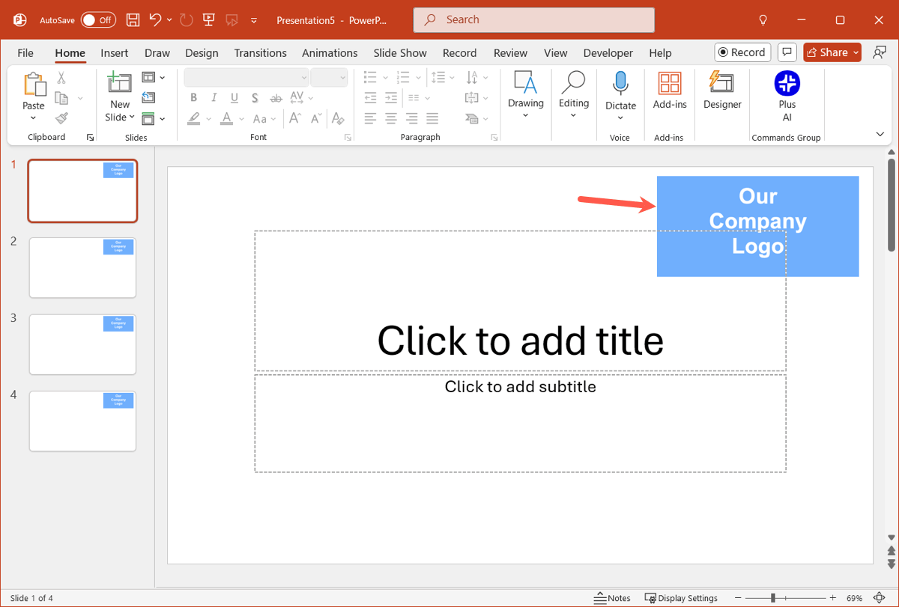Click Display Settings in status bar

pyautogui.click(x=681, y=598)
